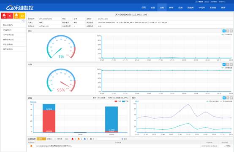This screenshot has width=234, height=152.
Task: Click the alert timestamp cell in alert row
Action: click(210, 146)
